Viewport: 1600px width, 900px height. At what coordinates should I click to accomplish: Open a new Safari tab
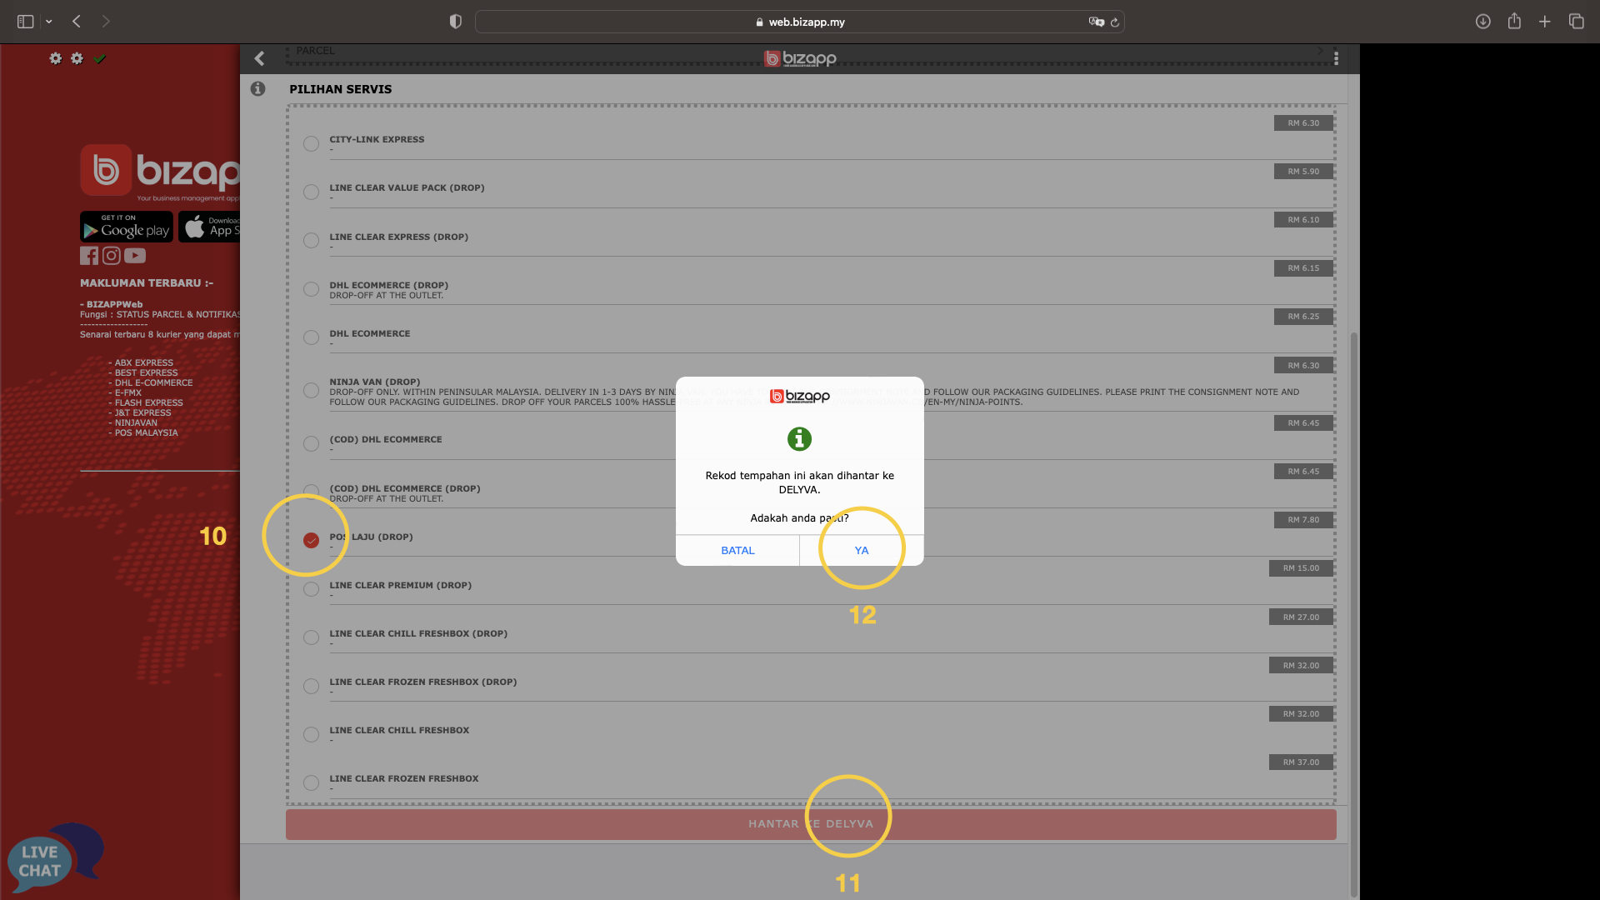point(1545,22)
